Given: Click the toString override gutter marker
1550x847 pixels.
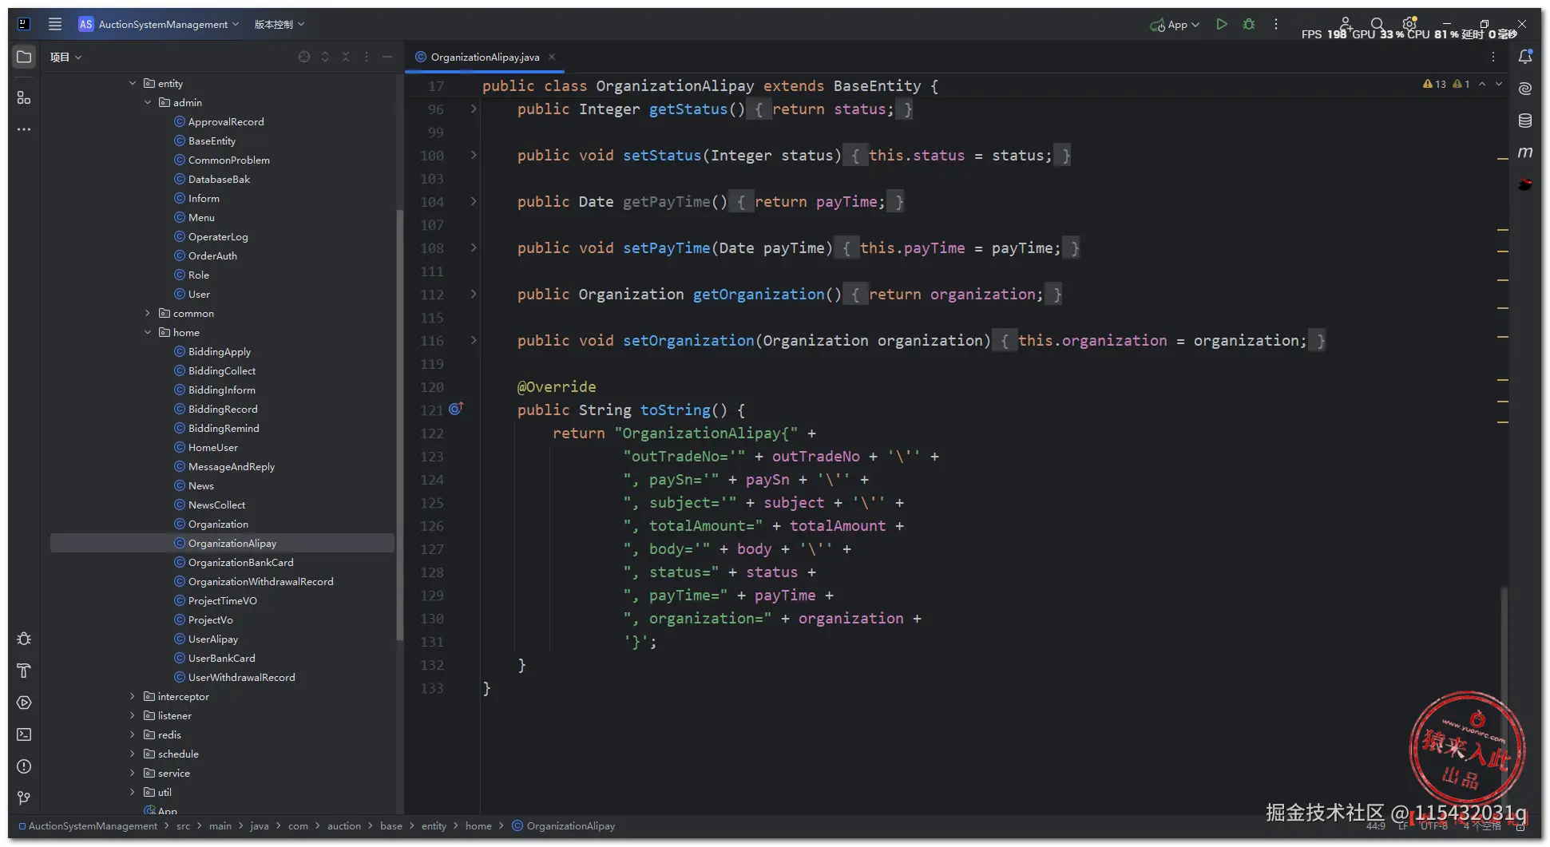Looking at the screenshot, I should tap(456, 409).
